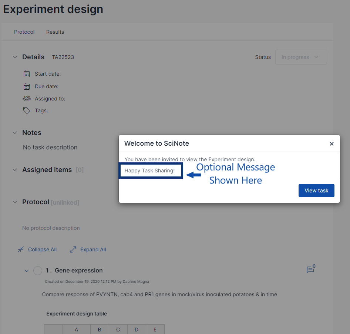Click the Due date calendar icon
The image size is (350, 334).
click(x=27, y=86)
